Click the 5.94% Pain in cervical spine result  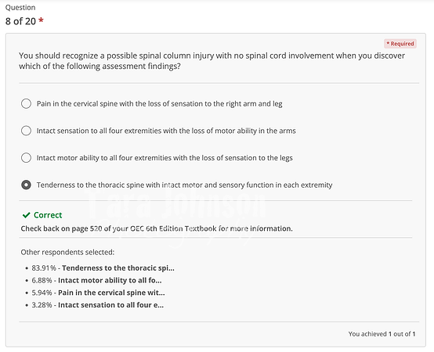98,293
